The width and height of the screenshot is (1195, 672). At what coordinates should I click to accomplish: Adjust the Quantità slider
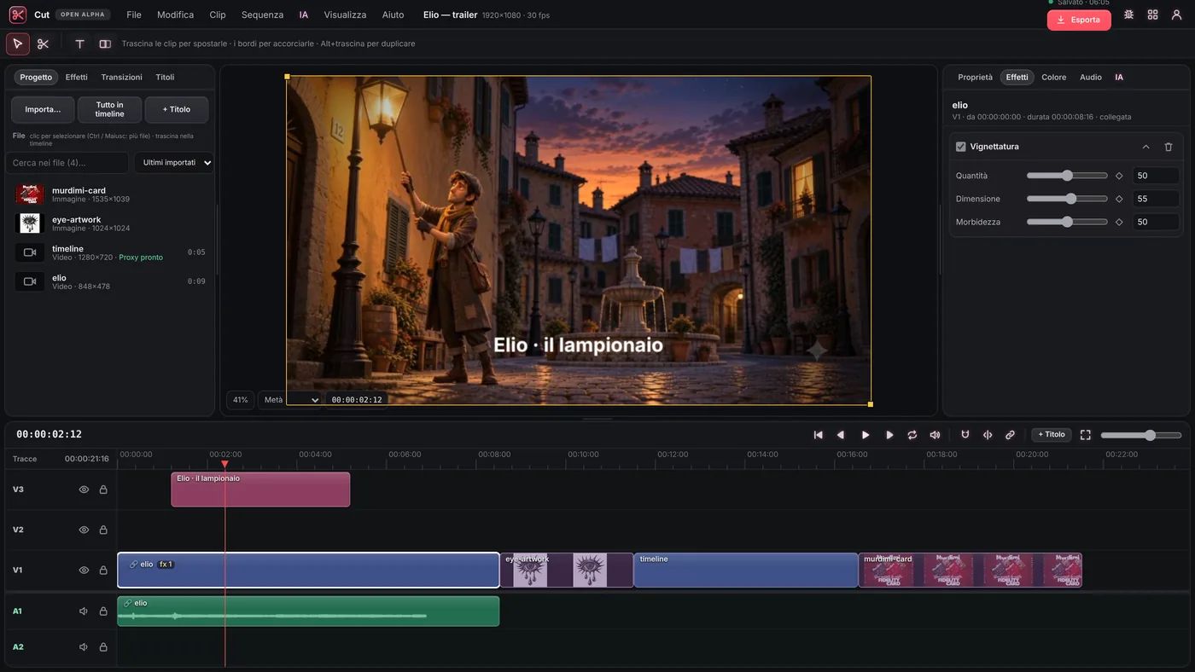click(1067, 176)
